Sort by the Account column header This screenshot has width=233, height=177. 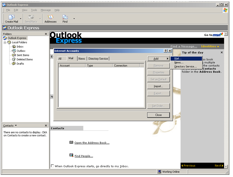[x=72, y=65]
